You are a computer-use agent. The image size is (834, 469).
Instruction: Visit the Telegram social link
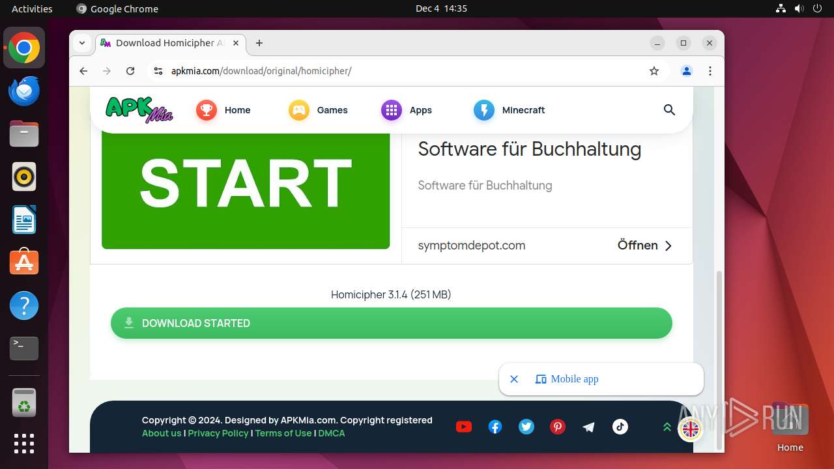pyautogui.click(x=589, y=427)
